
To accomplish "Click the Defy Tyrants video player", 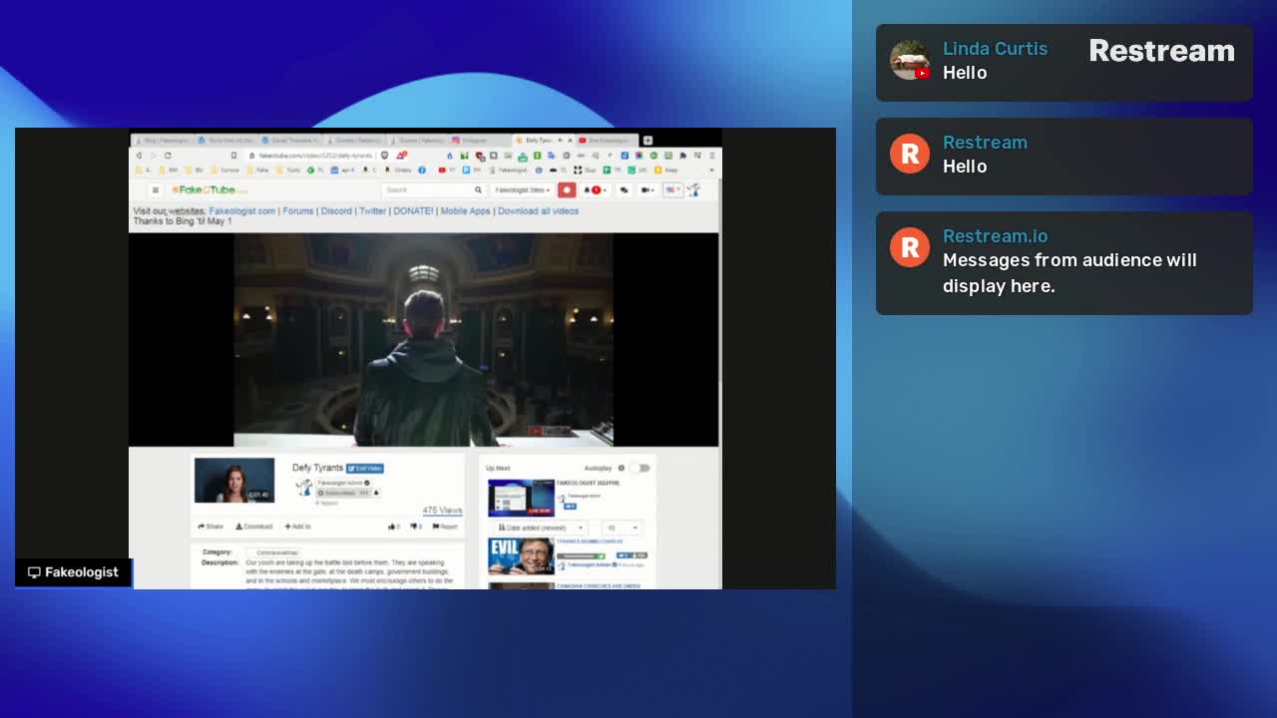I will click(x=423, y=339).
